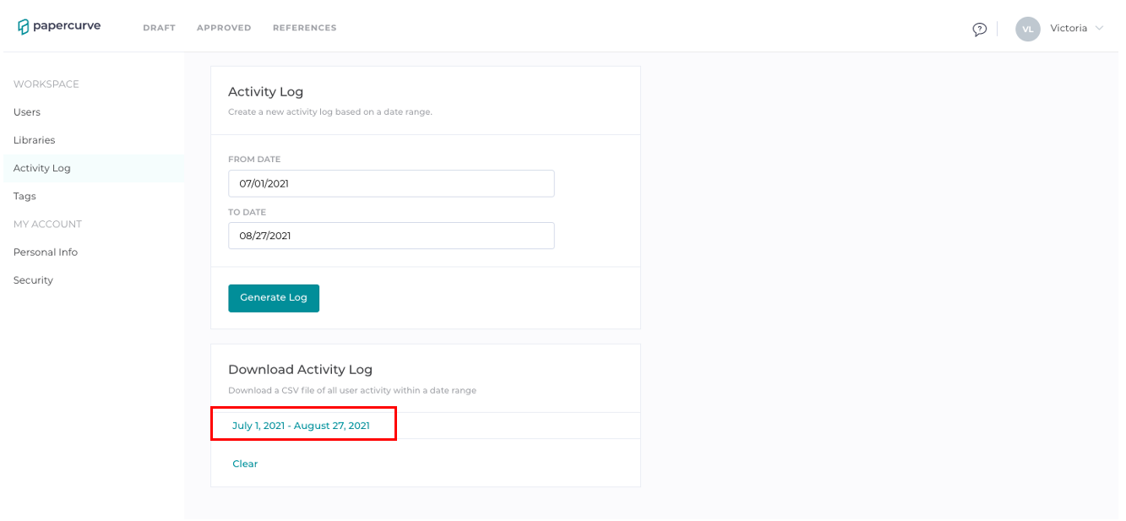The image size is (1126, 521).
Task: Click the WORKSPACE sidebar section label
Action: click(x=46, y=84)
